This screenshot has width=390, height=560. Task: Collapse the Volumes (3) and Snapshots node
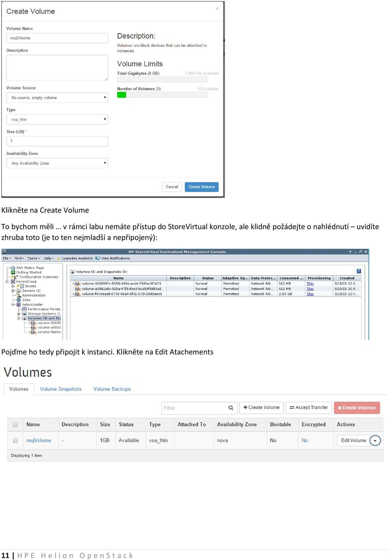[x=19, y=318]
